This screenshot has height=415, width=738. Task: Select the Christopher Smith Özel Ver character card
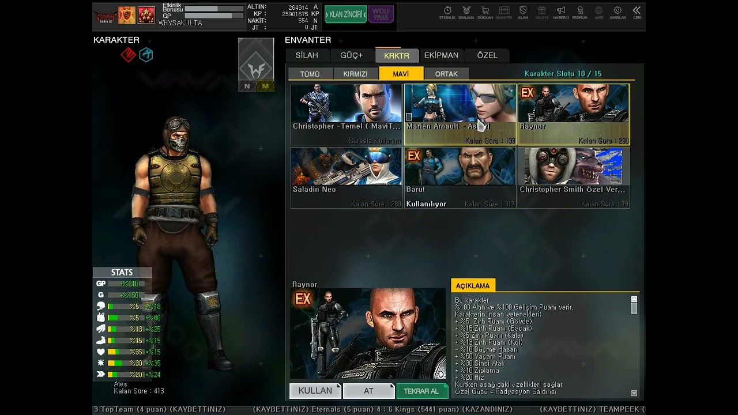(574, 178)
